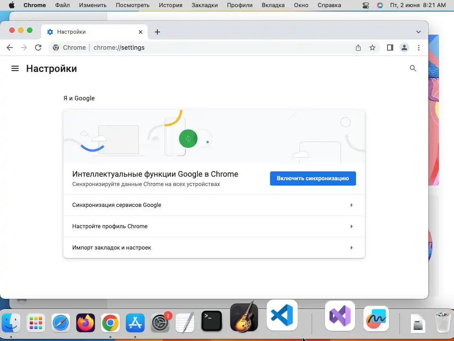Click Google Chrome icon in the Dock

point(110,322)
